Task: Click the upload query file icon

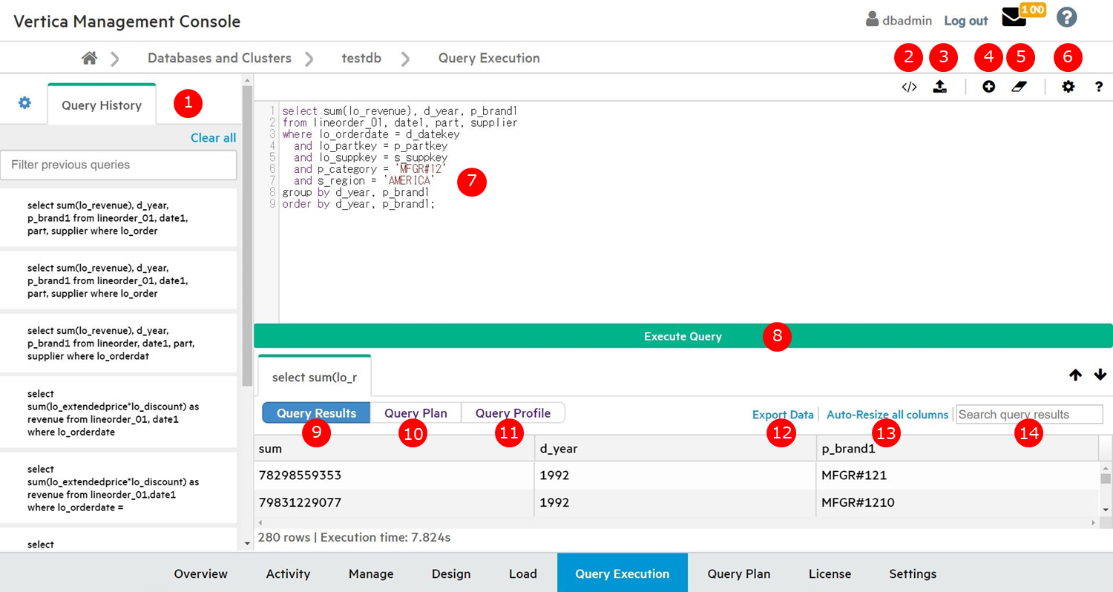Action: pyautogui.click(x=939, y=87)
